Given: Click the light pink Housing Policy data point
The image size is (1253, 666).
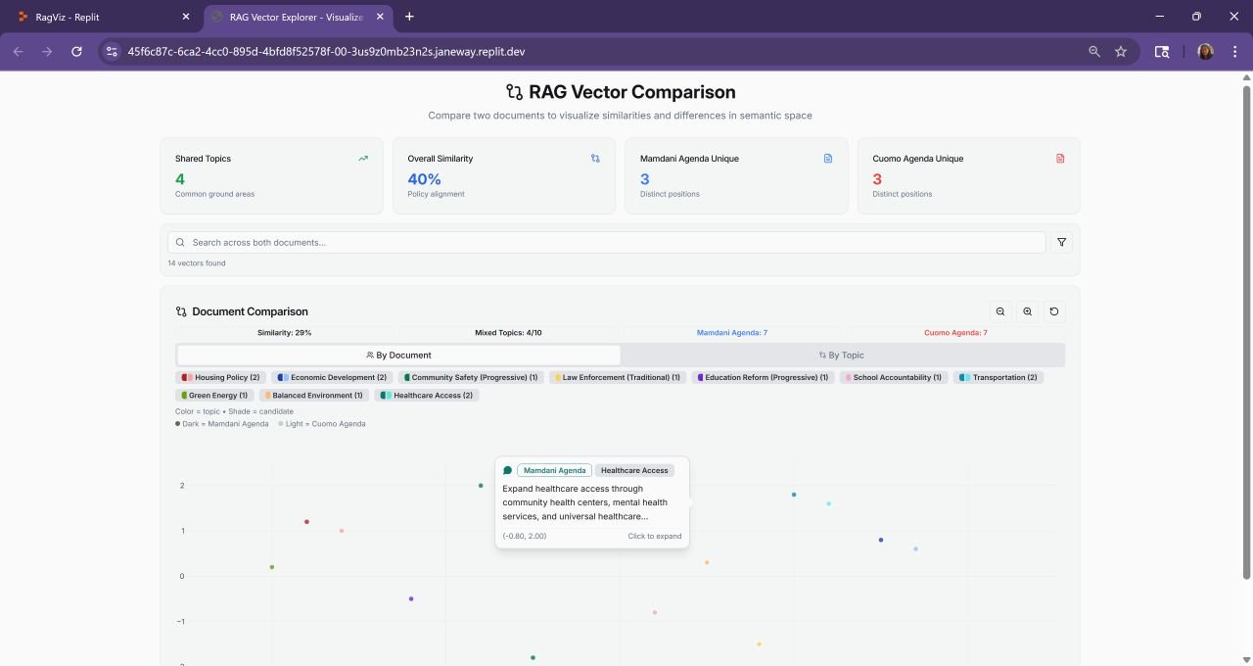Looking at the screenshot, I should 342,531.
